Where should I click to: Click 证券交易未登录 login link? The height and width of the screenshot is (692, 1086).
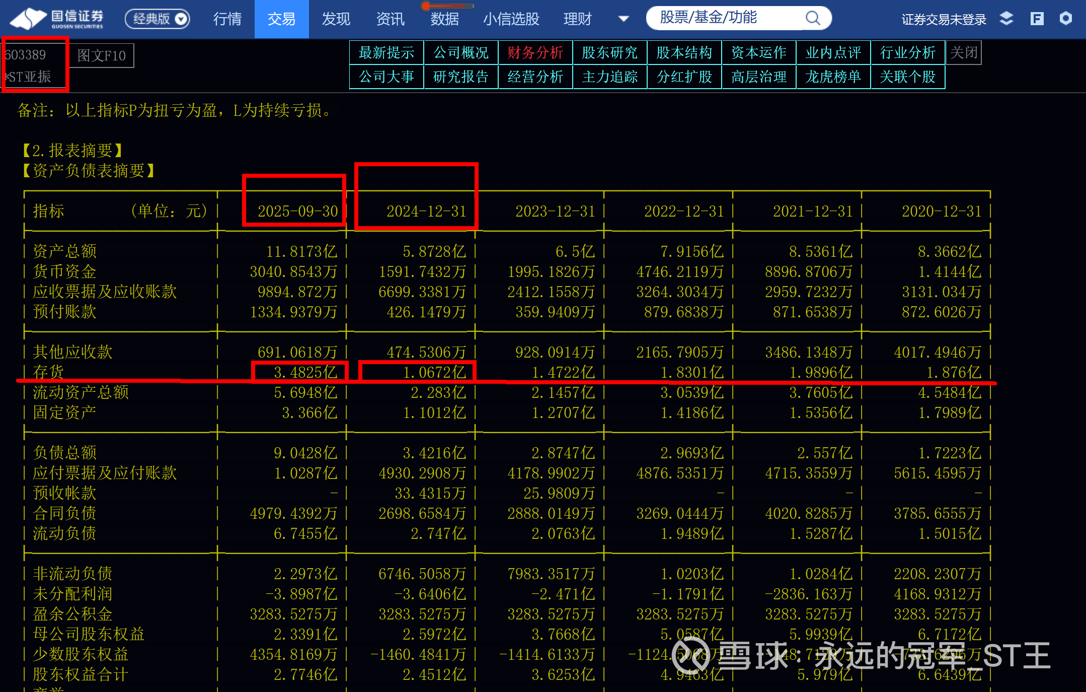tap(944, 19)
